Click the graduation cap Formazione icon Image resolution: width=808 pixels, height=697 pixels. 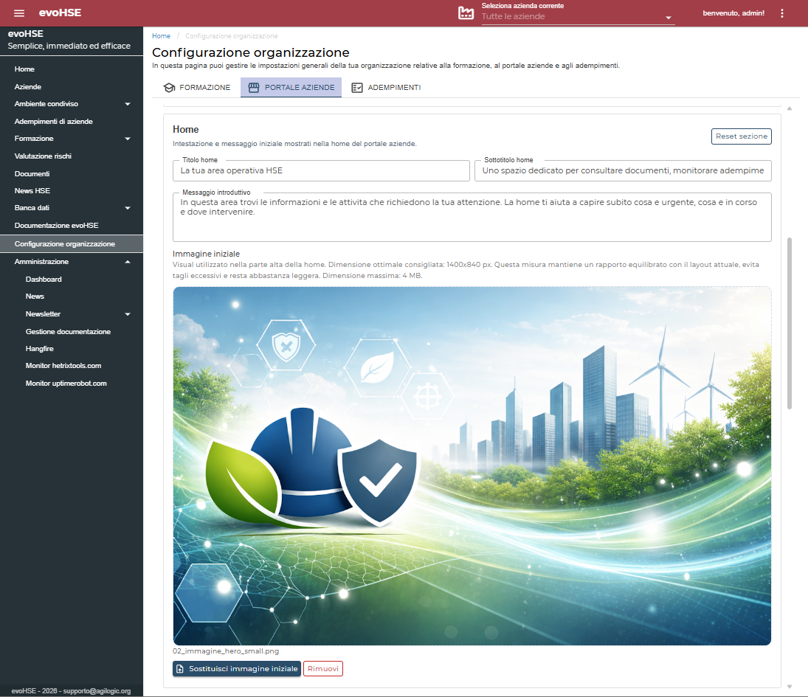click(169, 88)
